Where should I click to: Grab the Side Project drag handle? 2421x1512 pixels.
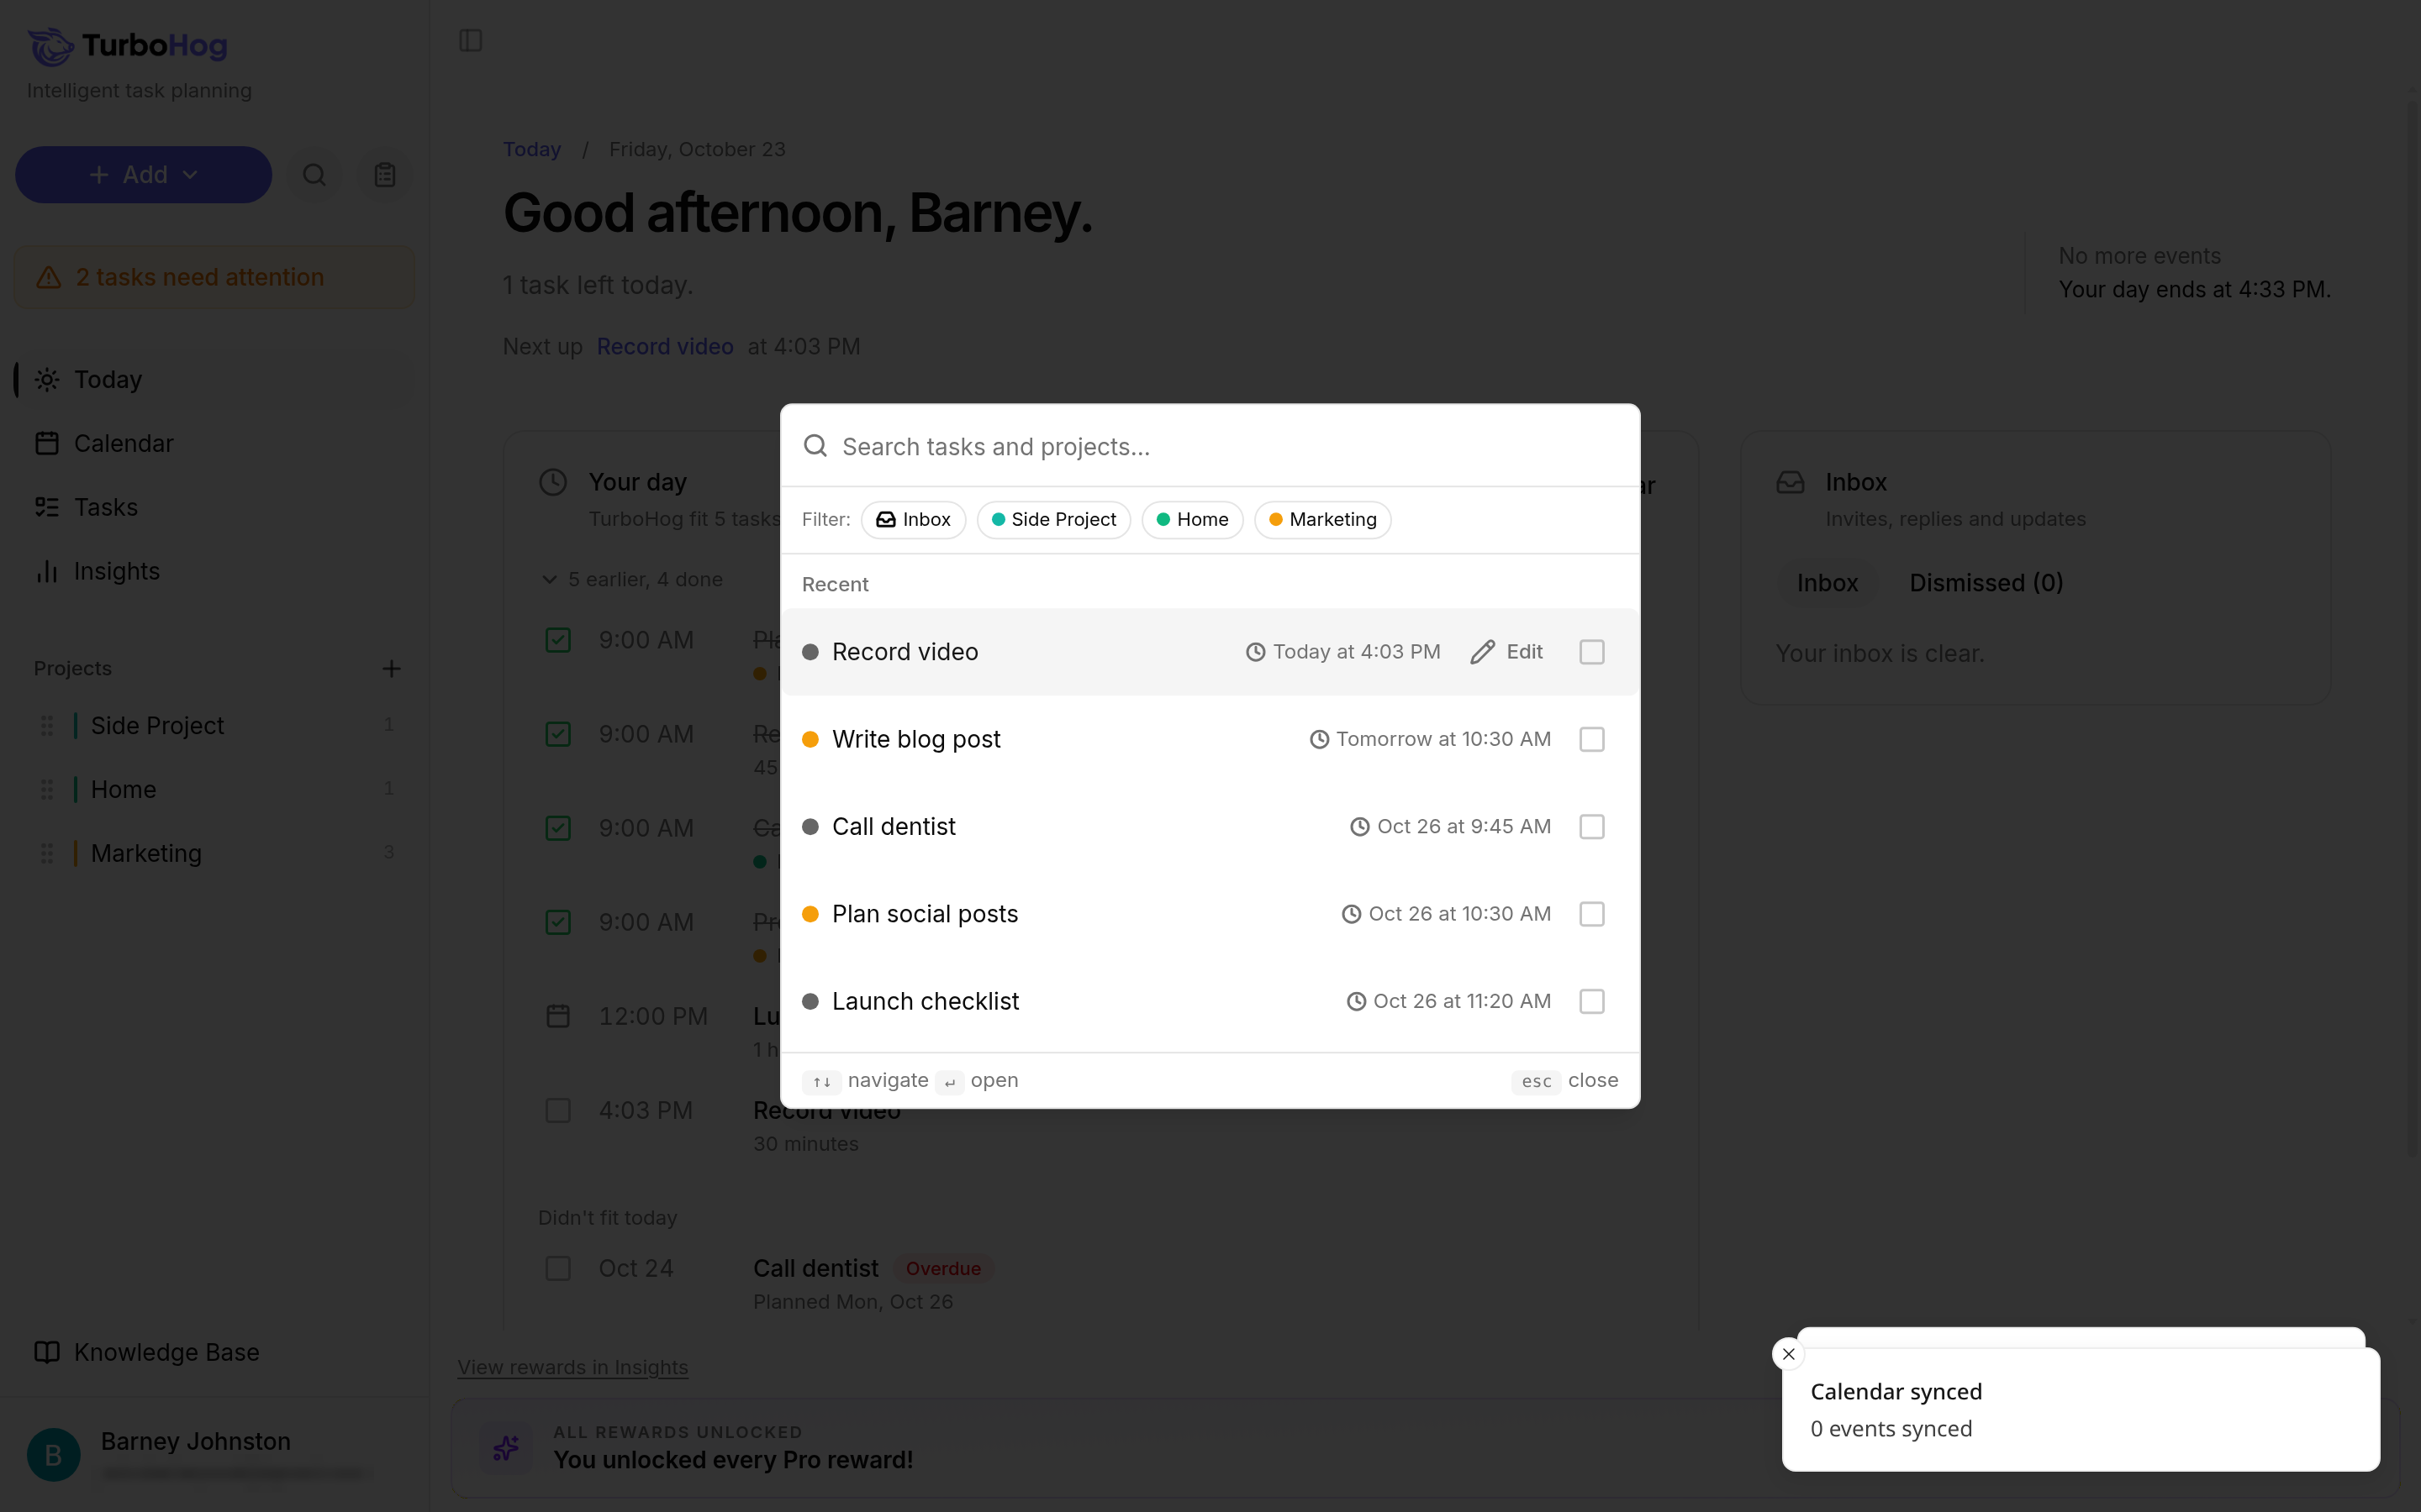(x=47, y=725)
